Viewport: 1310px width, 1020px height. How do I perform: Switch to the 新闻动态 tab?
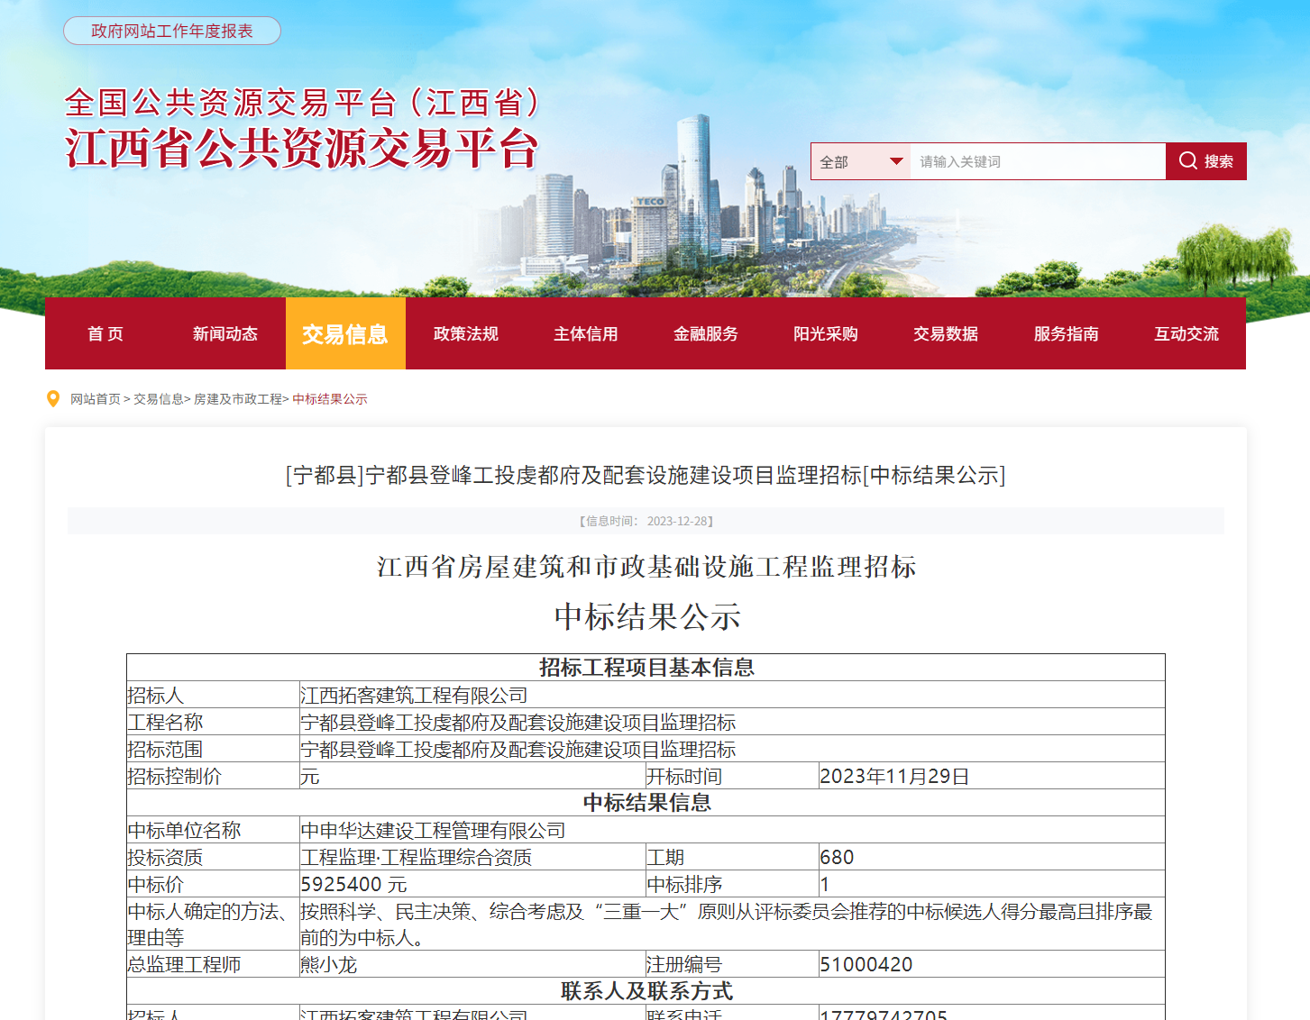[x=225, y=333]
